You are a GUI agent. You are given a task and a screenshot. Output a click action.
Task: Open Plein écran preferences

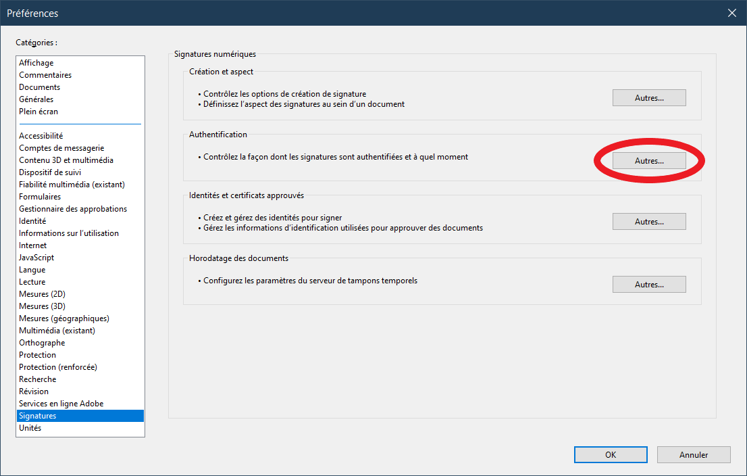pyautogui.click(x=38, y=112)
